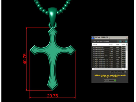The width and height of the screenshot is (136, 102).
Task: Toggle the cyan User library button
Action: (126, 42)
